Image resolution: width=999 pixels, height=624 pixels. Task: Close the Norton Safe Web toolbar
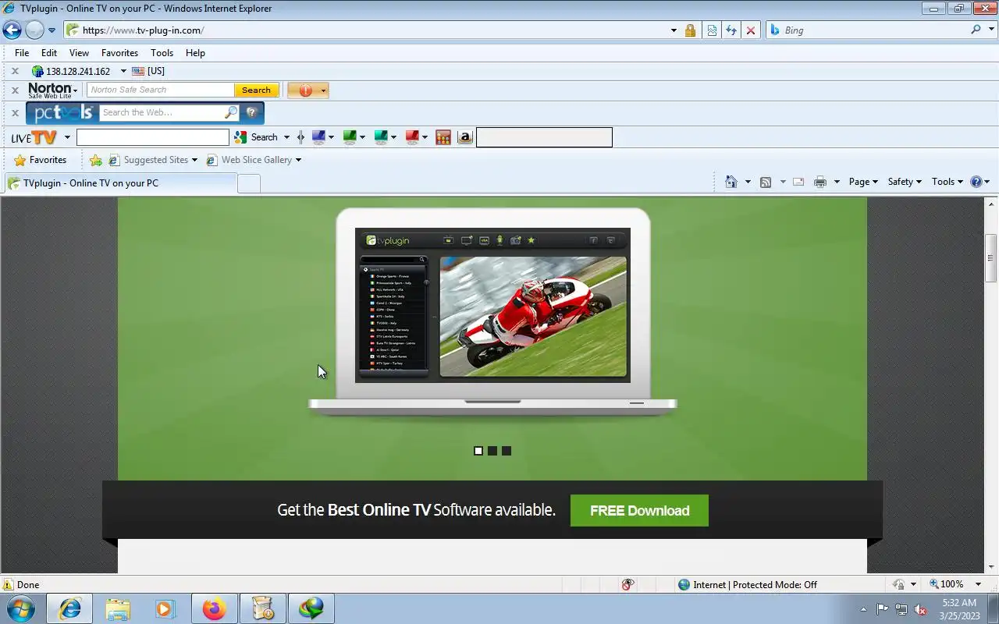pyautogui.click(x=14, y=90)
